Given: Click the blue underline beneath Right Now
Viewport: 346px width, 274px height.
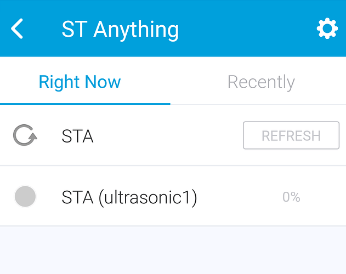Looking at the screenshot, I should point(85,104).
